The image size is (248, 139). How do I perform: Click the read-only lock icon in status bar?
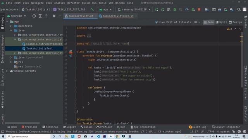click(x=233, y=131)
